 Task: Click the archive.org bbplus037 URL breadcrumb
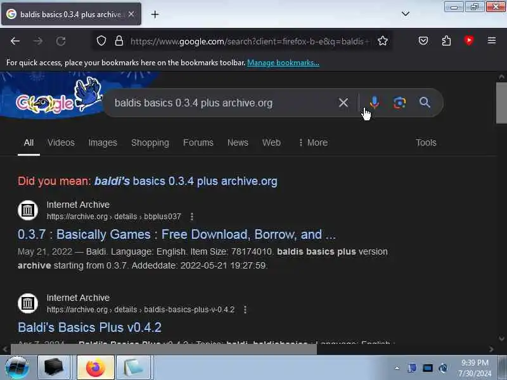tap(114, 217)
